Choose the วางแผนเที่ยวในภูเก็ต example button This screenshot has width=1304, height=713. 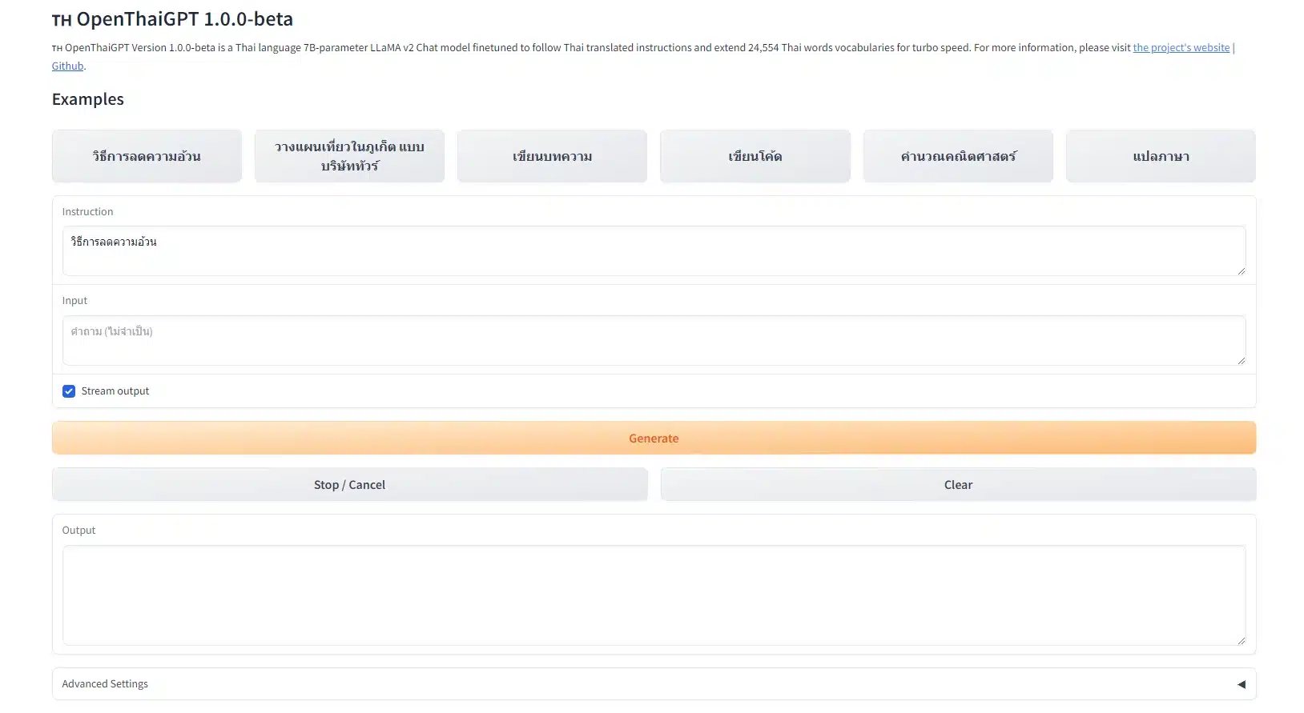tap(349, 156)
